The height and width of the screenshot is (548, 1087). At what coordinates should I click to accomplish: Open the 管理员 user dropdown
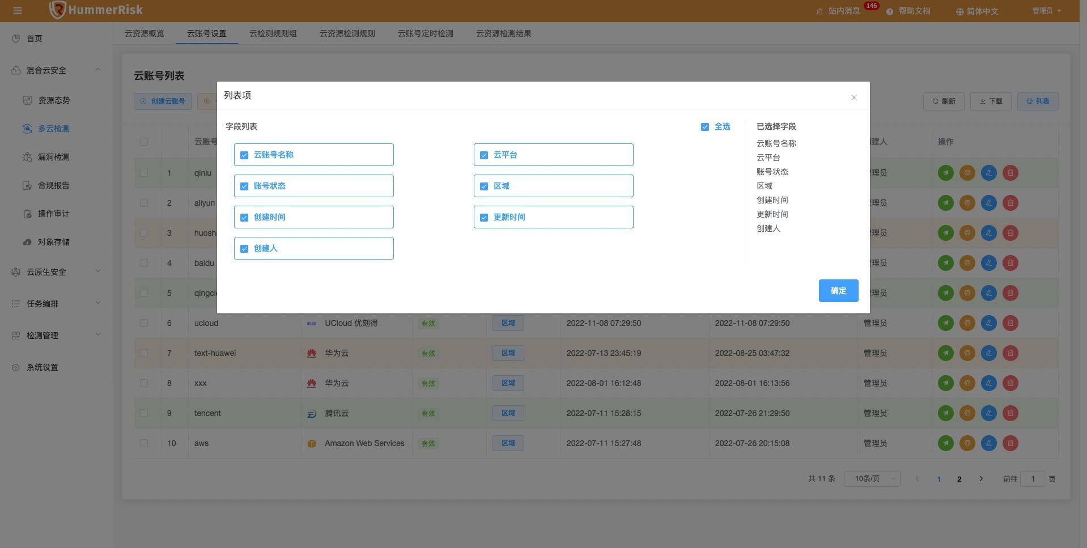tap(1046, 11)
